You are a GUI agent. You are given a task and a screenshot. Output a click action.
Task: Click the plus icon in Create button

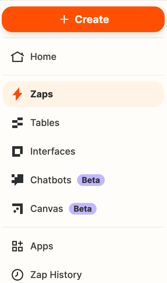tap(64, 19)
